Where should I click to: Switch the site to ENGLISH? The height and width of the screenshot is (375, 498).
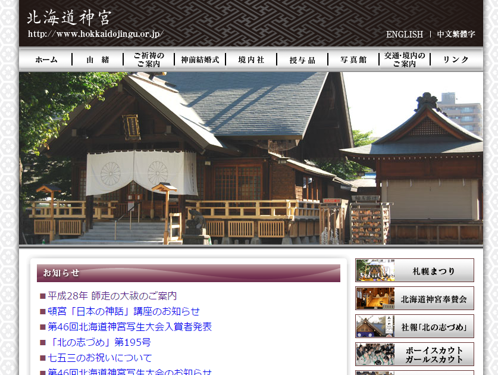click(405, 35)
